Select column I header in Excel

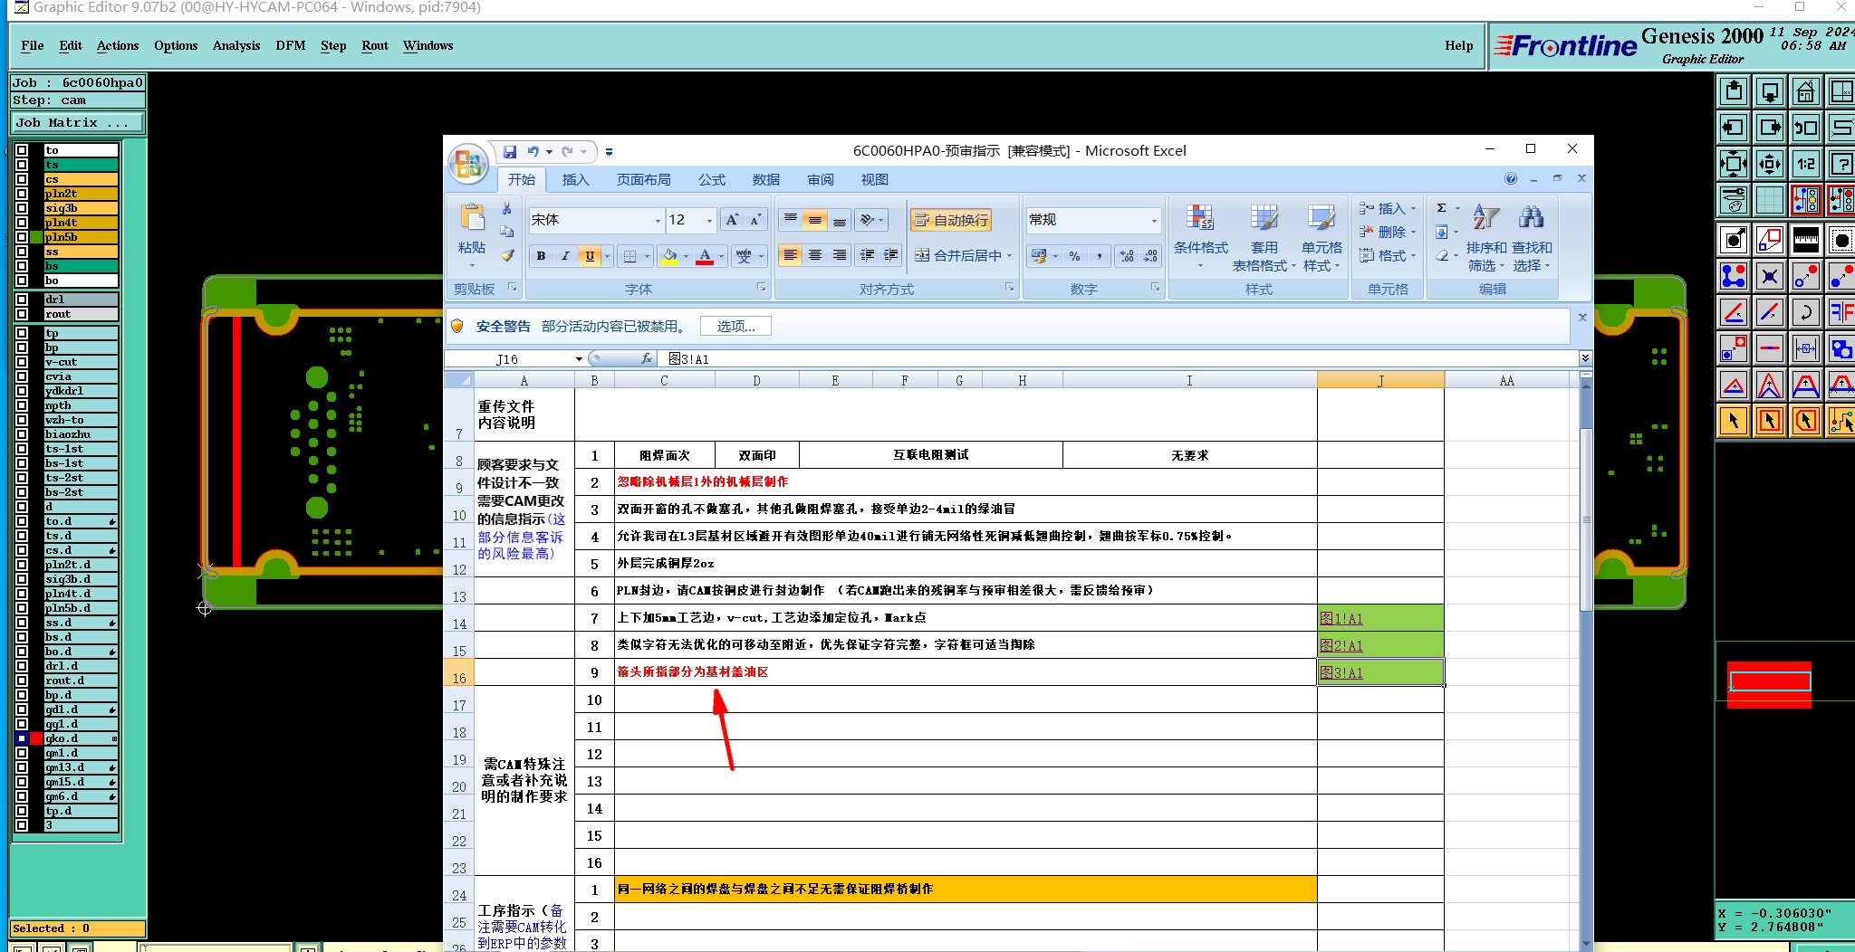click(x=1189, y=381)
